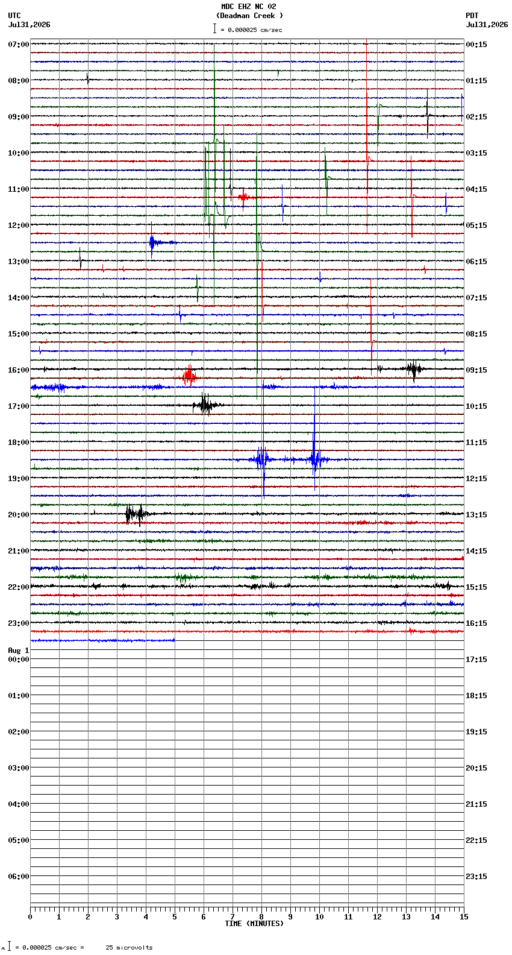Select the '10:00' UTC time label

coord(18,153)
